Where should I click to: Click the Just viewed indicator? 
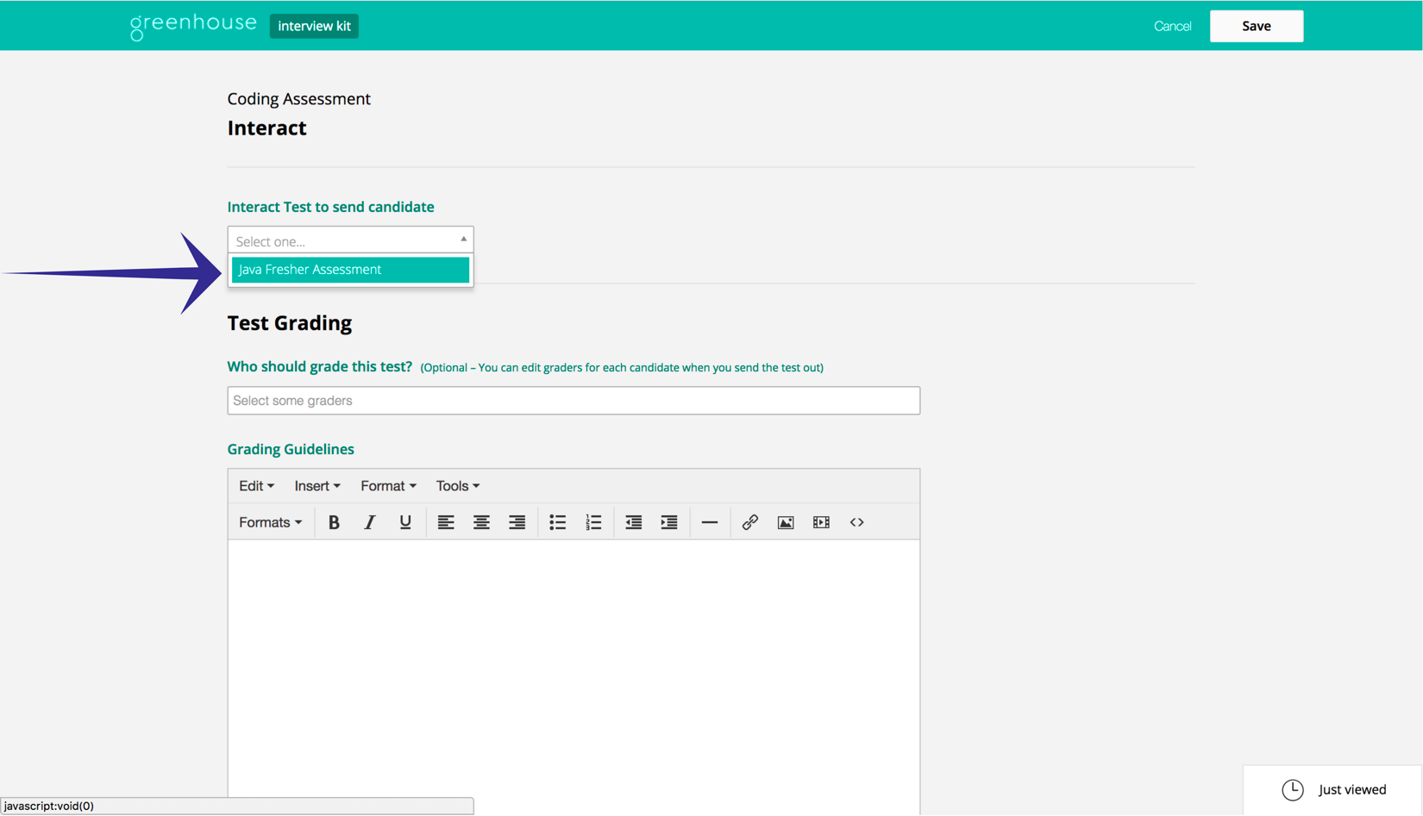pyautogui.click(x=1333, y=789)
